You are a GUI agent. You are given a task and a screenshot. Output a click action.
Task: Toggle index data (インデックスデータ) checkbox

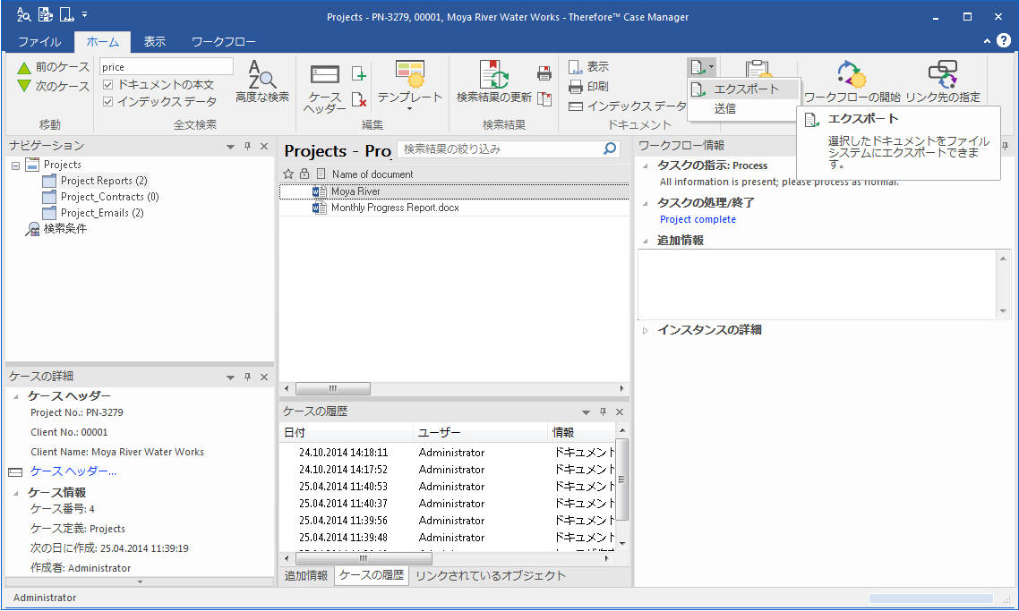(x=107, y=101)
